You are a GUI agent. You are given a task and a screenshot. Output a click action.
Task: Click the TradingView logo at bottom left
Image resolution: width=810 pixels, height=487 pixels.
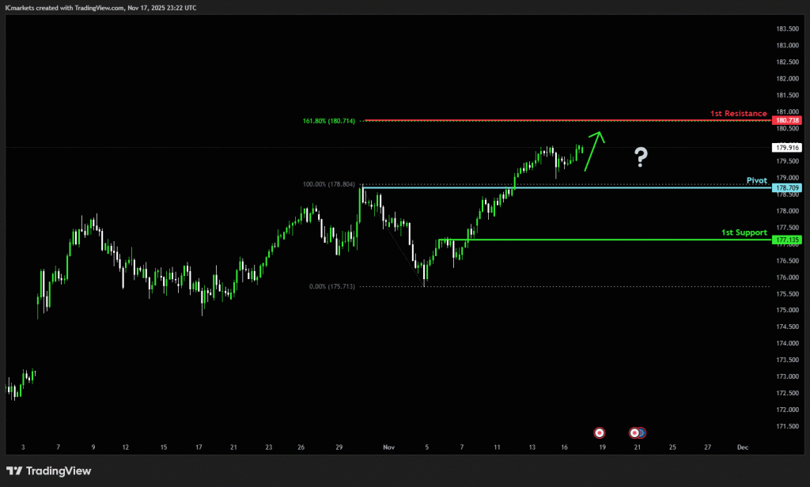(x=49, y=471)
